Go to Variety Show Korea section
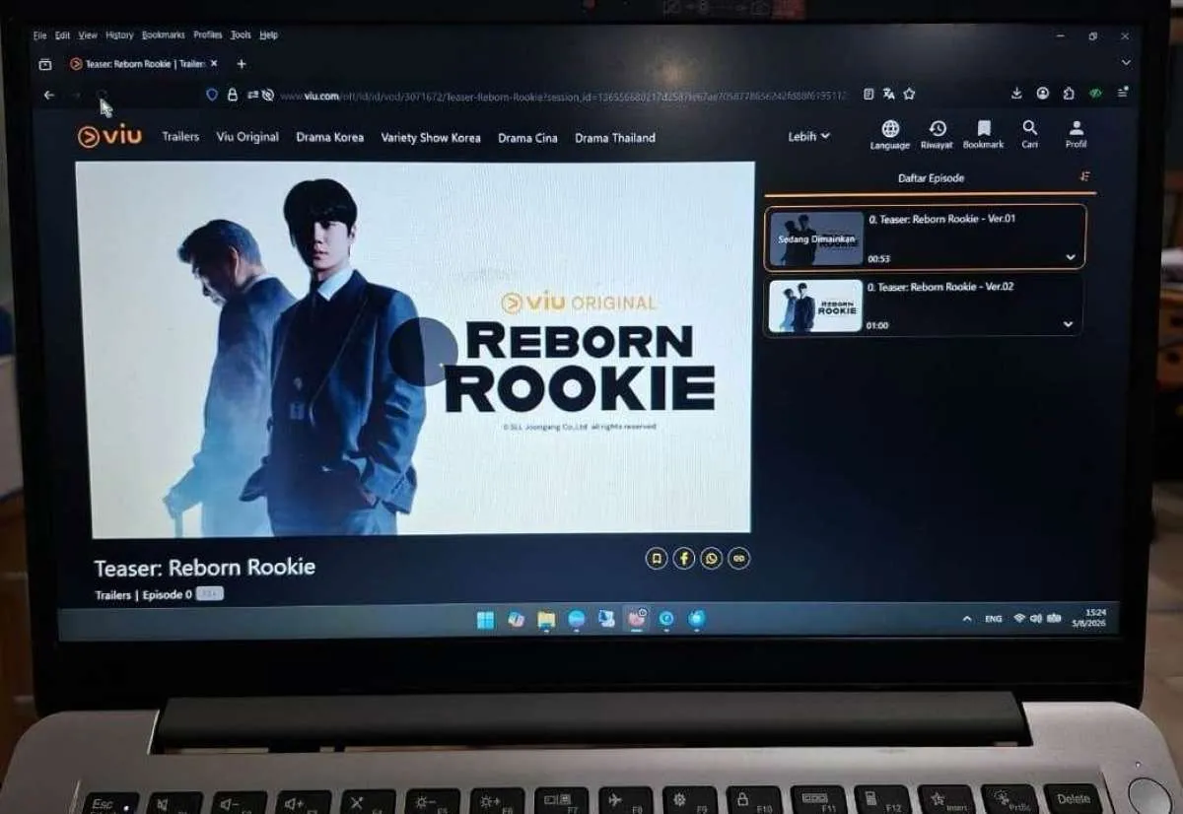Image resolution: width=1183 pixels, height=814 pixels. pyautogui.click(x=431, y=138)
